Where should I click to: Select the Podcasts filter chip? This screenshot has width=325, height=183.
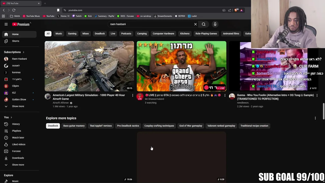[x=126, y=34]
